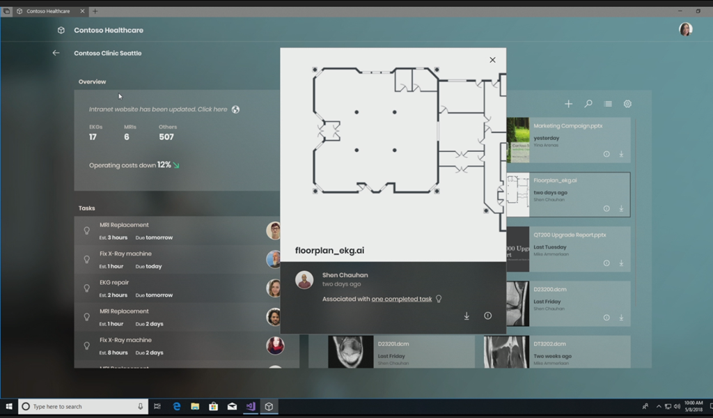Open the 'one completed task' link
713x418 pixels.
pos(402,299)
